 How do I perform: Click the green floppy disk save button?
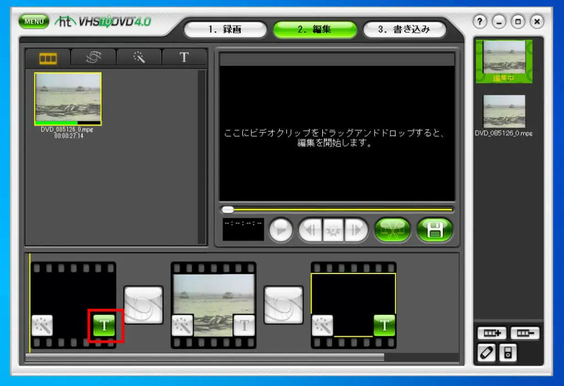pyautogui.click(x=435, y=230)
